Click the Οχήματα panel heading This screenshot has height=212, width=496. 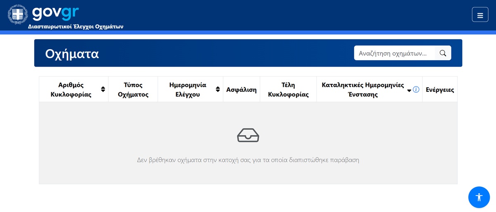point(72,53)
